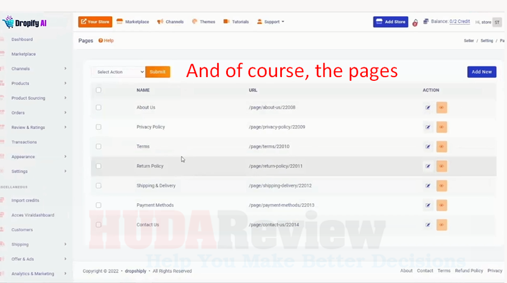This screenshot has width=507, height=283.
Task: Click the view eye icon for Privacy Policy
Action: 441,127
